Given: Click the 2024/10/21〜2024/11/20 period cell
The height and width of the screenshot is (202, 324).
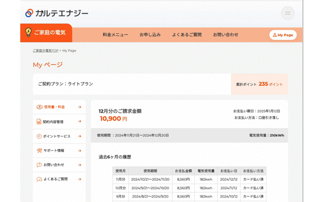Looking at the screenshot, I should coord(150,179).
